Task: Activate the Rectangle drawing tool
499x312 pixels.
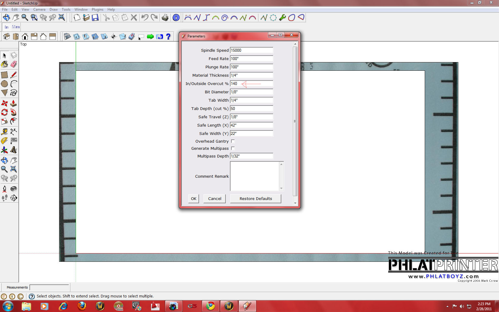Action: 4,75
